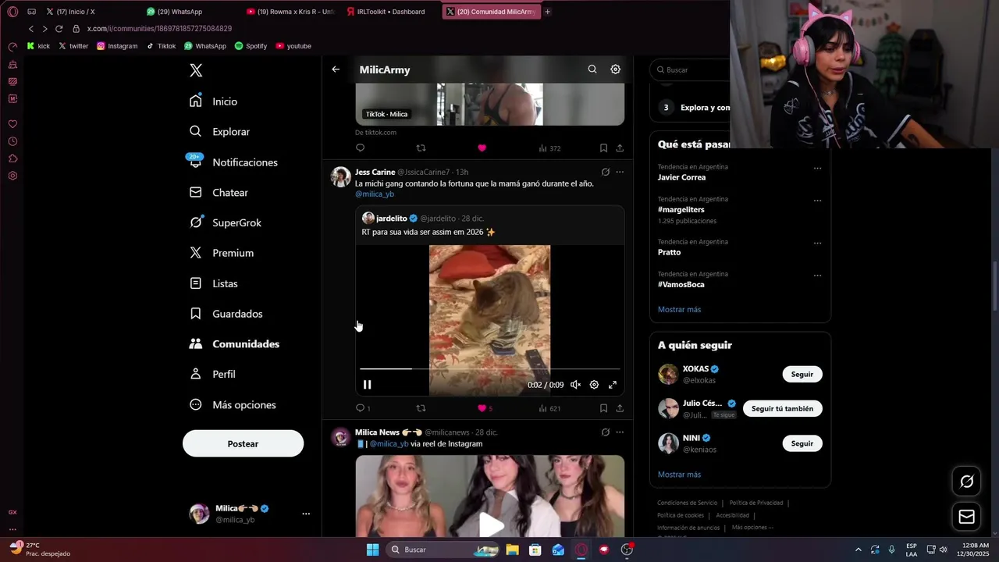View stats of TikTok post (372)

coord(549,148)
